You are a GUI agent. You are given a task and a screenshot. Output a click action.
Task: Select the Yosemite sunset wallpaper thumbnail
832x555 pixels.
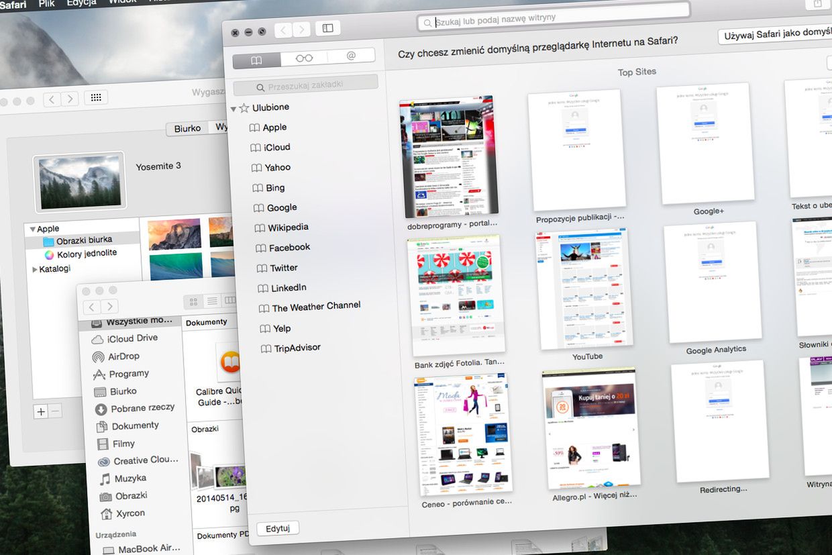174,233
